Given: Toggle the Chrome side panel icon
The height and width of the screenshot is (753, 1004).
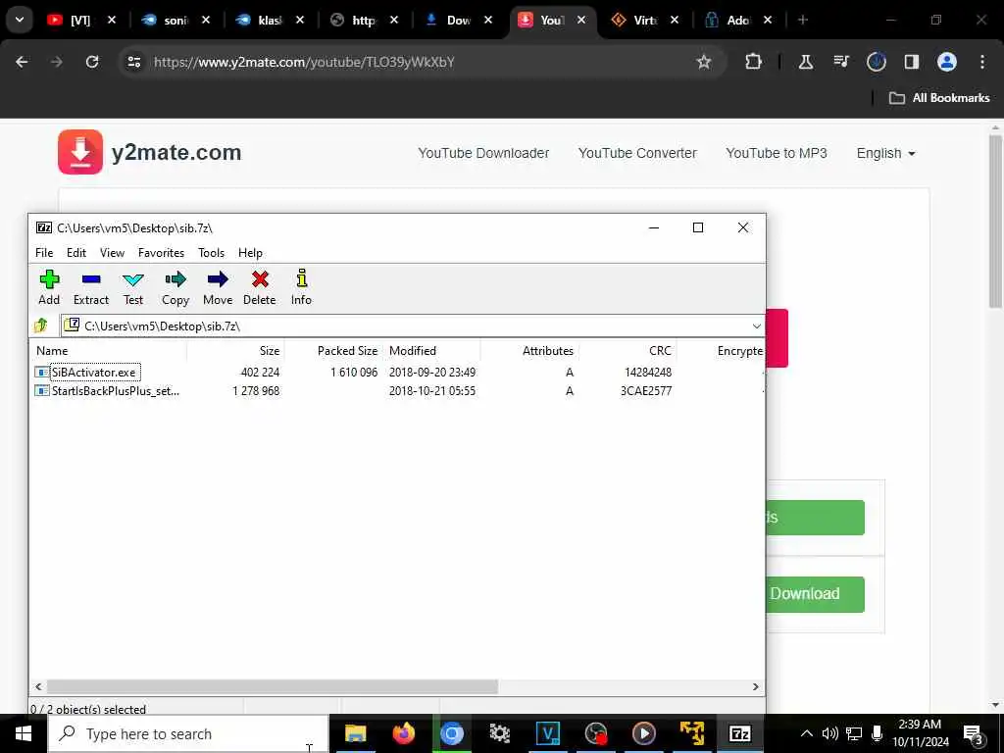Looking at the screenshot, I should [x=911, y=62].
